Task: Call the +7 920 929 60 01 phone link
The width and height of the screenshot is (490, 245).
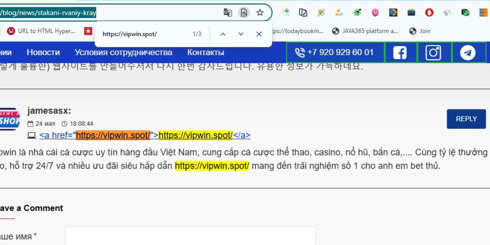Action: tap(335, 52)
